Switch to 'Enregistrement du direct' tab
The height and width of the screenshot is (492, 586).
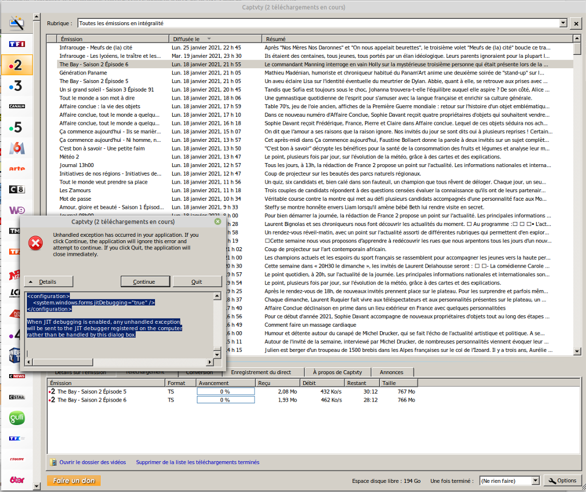[x=260, y=372]
